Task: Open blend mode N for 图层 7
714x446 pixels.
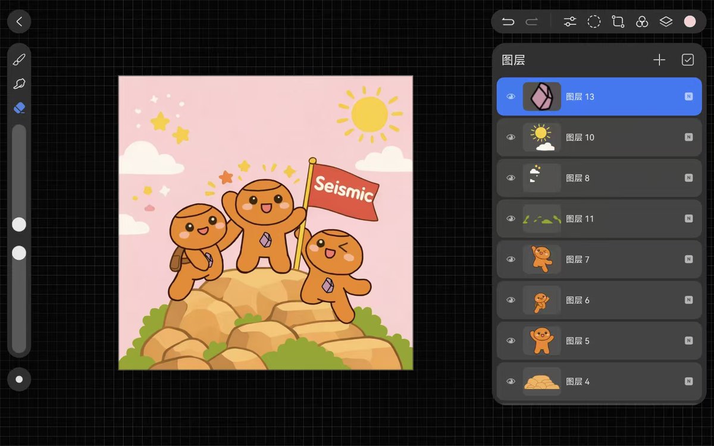Action: [x=688, y=259]
